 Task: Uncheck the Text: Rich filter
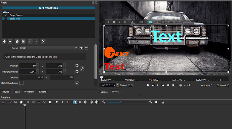click(x=6, y=18)
